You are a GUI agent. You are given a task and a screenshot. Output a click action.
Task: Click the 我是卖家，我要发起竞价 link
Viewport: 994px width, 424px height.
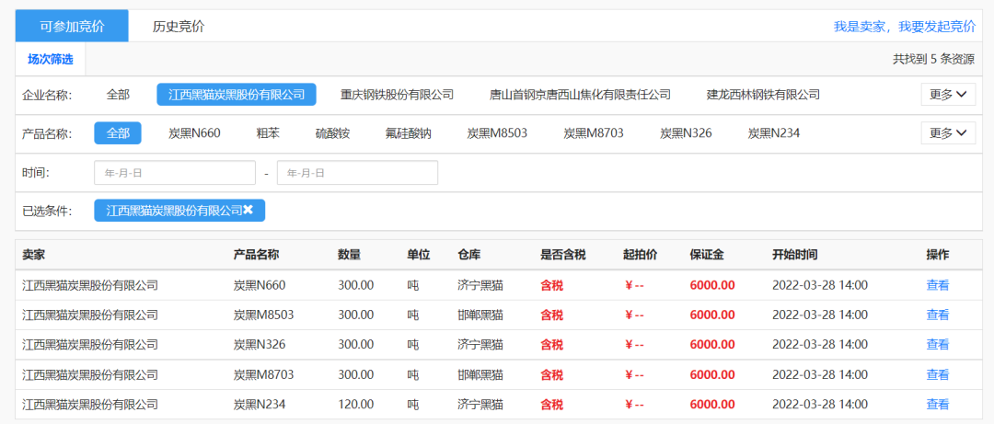[x=905, y=27]
